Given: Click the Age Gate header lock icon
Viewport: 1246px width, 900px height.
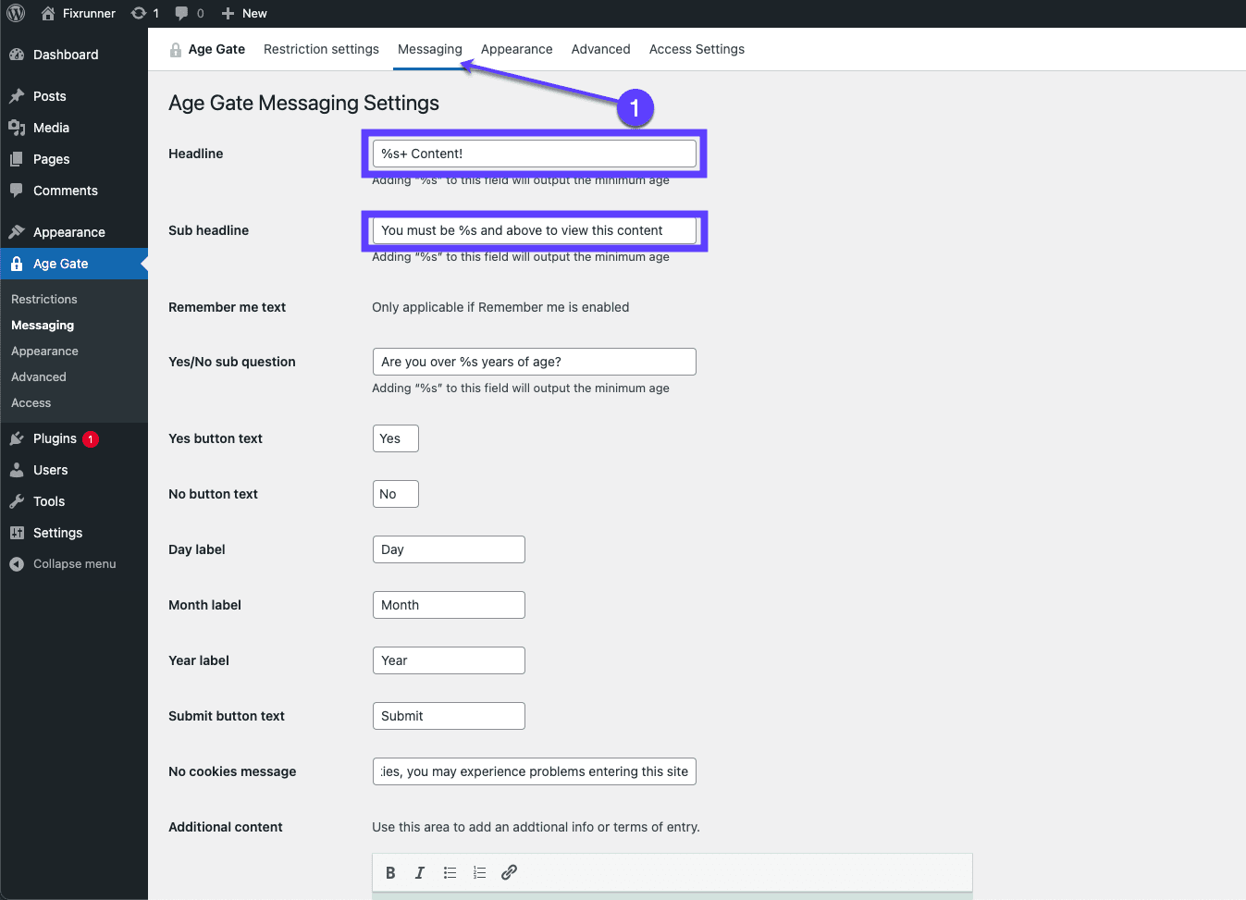Looking at the screenshot, I should 176,50.
